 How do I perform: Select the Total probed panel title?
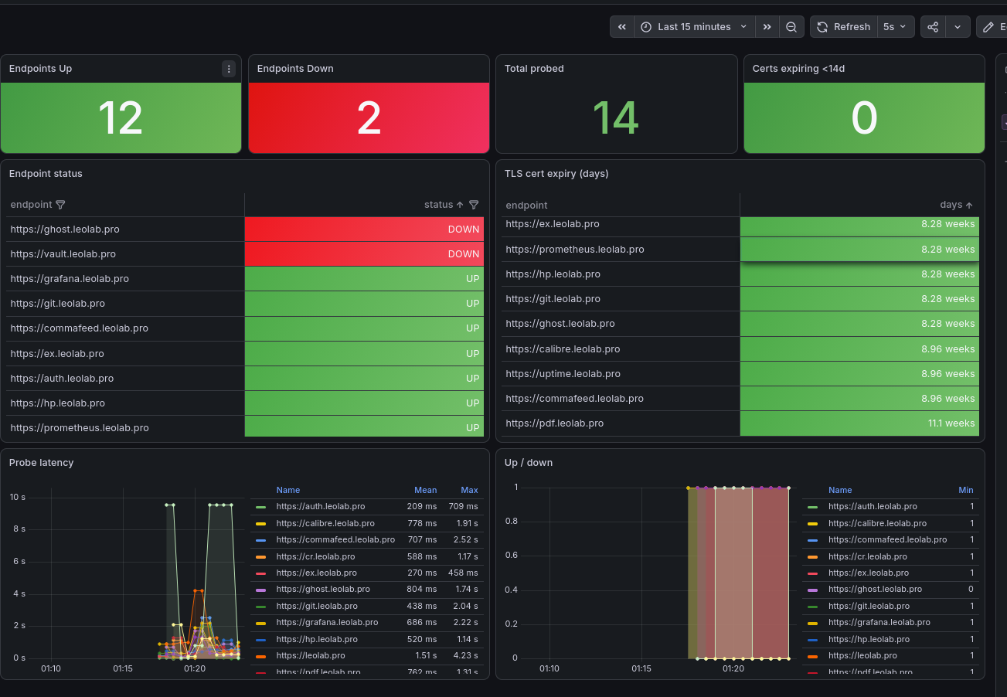click(x=534, y=69)
